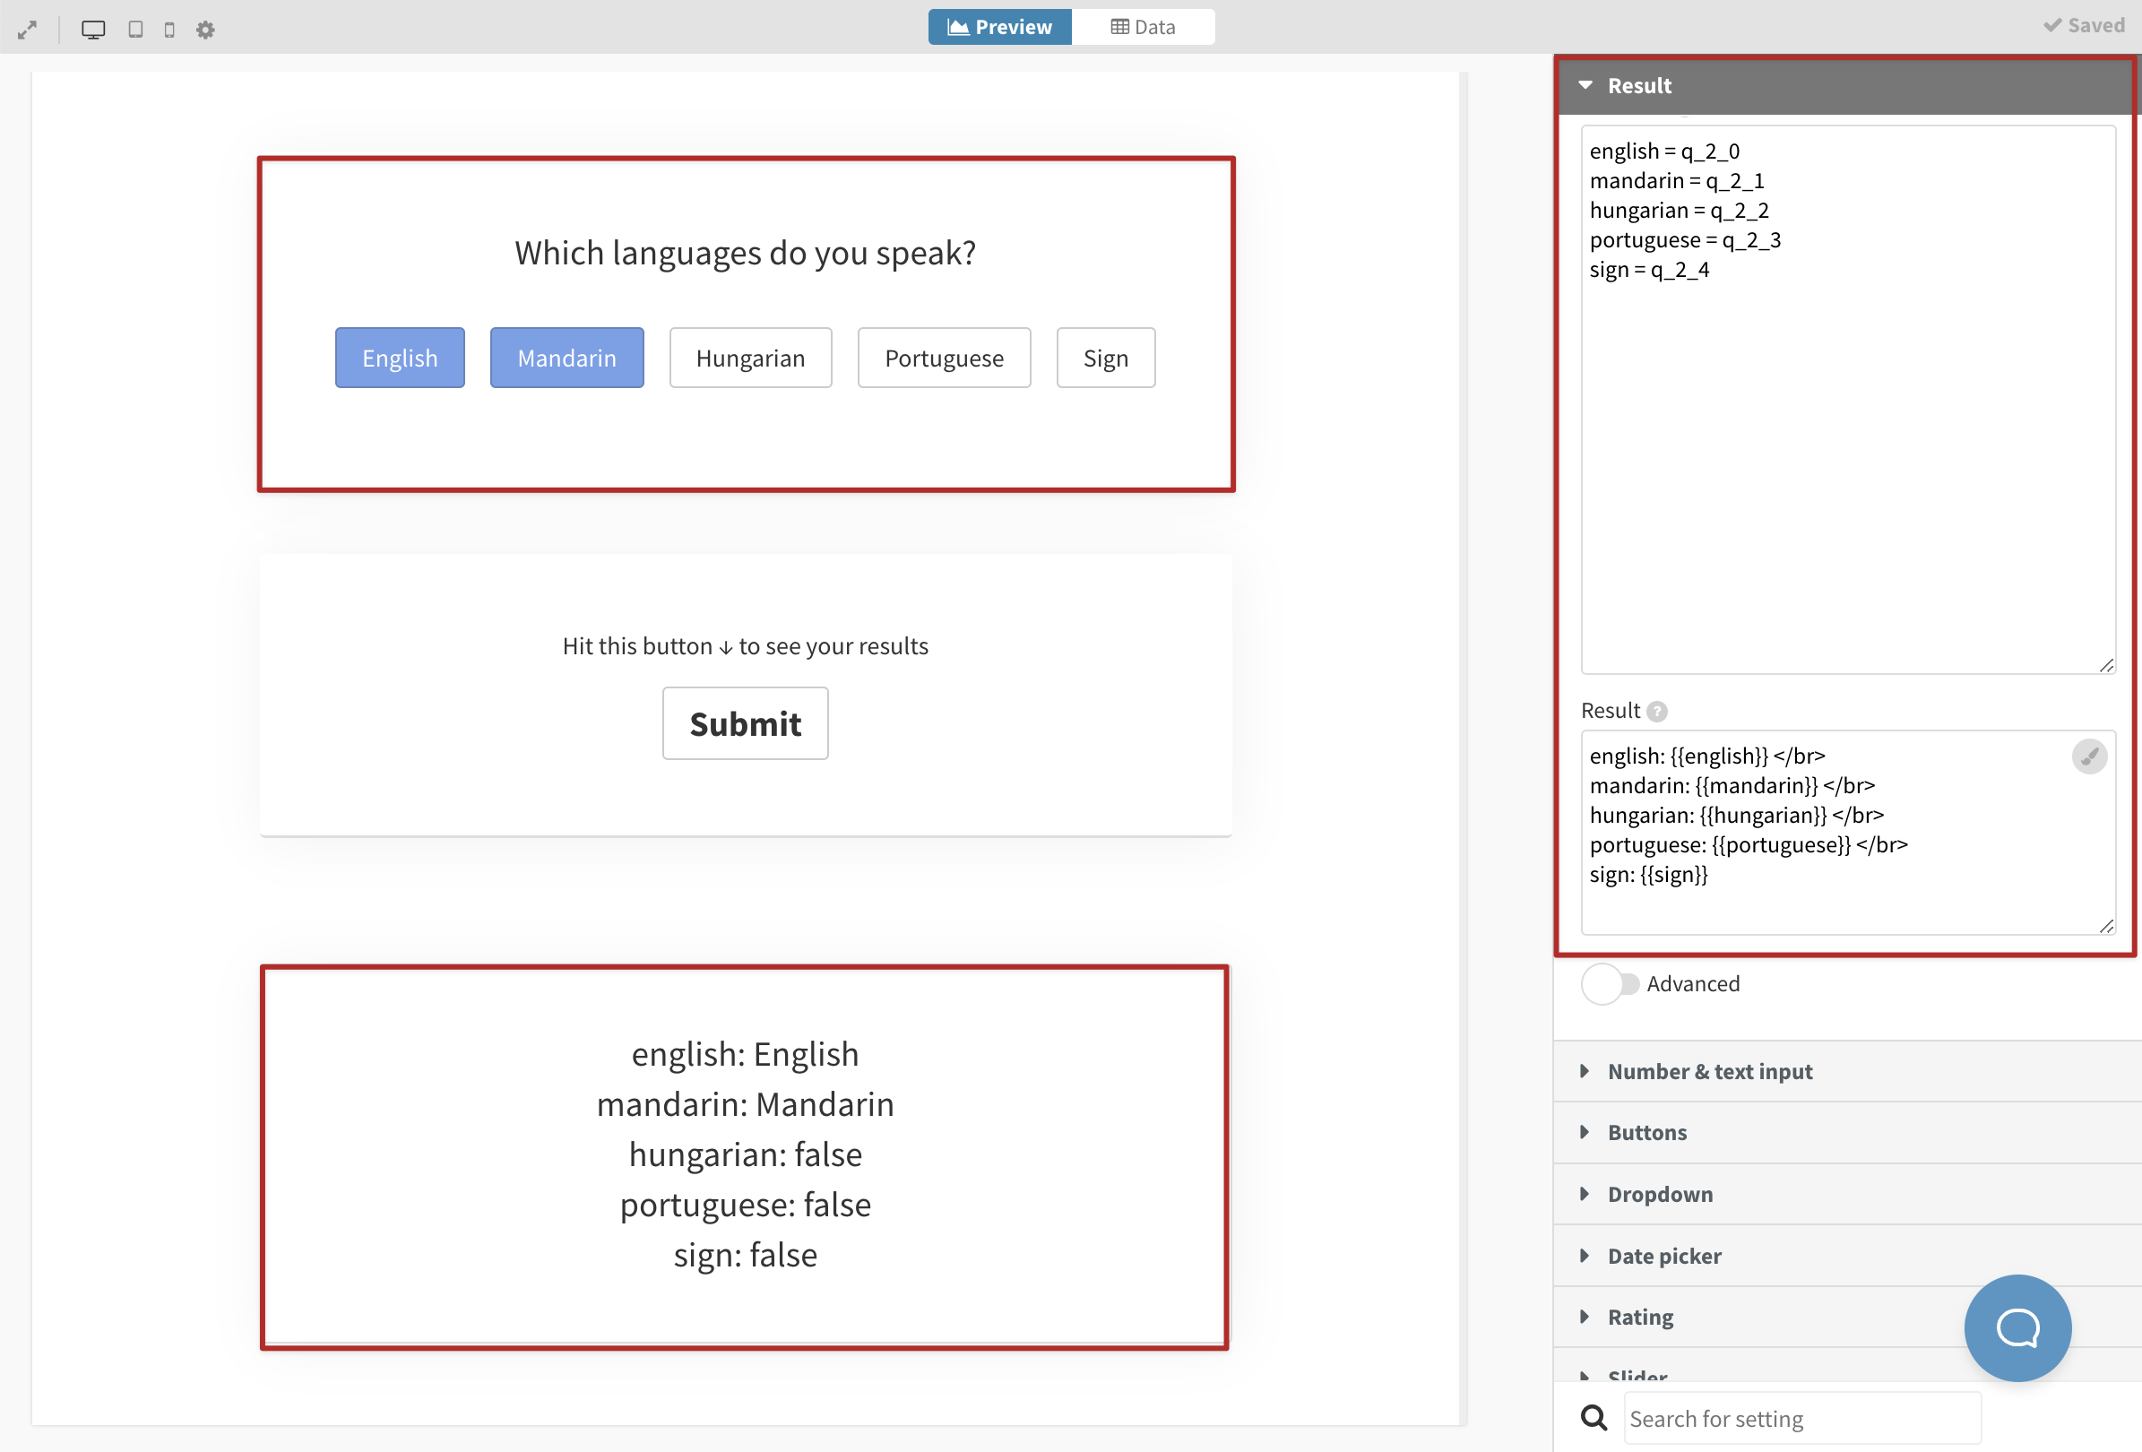Switch to the Preview tab

(999, 27)
